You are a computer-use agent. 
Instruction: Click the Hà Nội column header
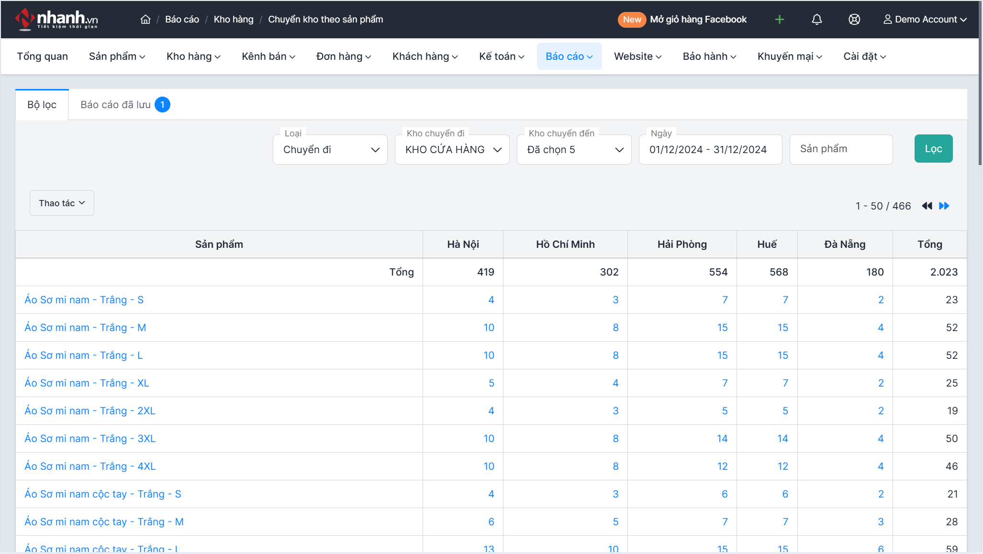point(463,244)
